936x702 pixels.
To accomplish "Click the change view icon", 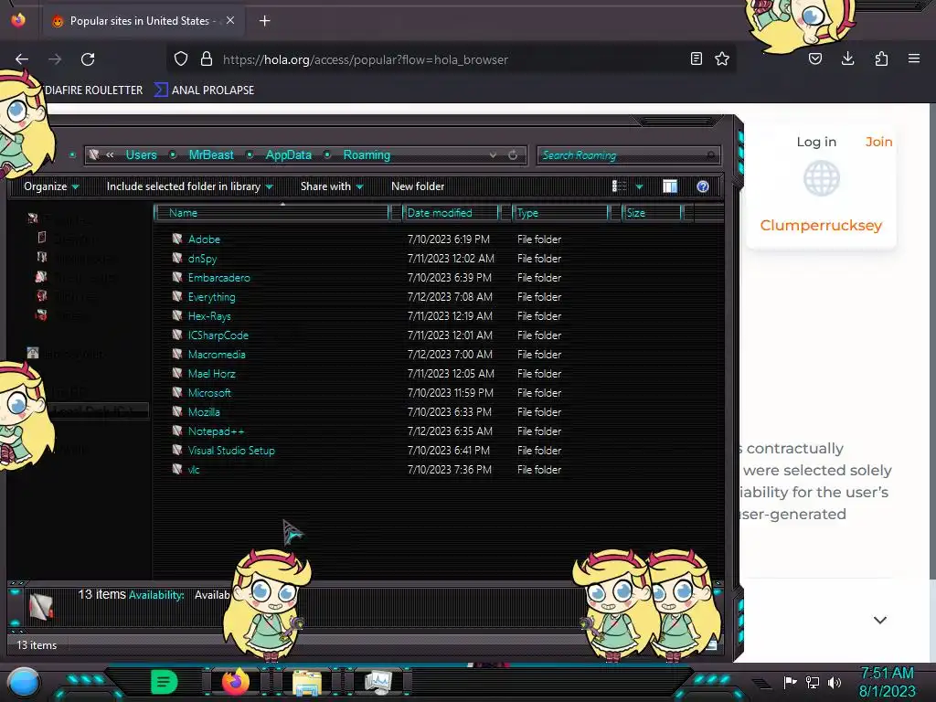I will 620,186.
